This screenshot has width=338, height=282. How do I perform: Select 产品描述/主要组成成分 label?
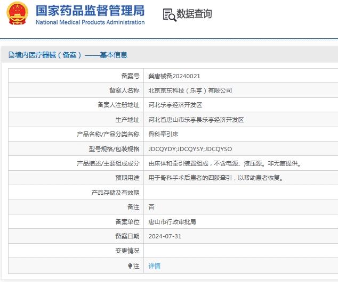click(x=108, y=163)
